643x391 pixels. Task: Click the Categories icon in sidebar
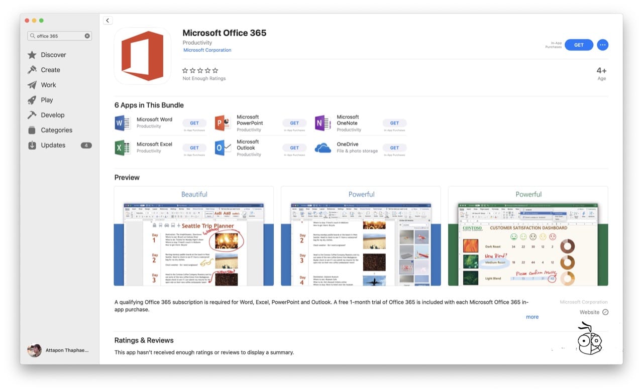(x=32, y=130)
